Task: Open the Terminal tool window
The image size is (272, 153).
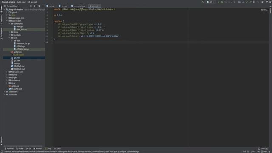Action: point(37,149)
